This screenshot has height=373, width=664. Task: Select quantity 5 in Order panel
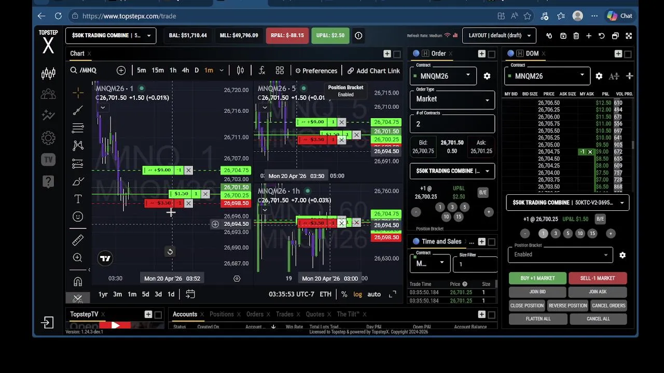464,207
